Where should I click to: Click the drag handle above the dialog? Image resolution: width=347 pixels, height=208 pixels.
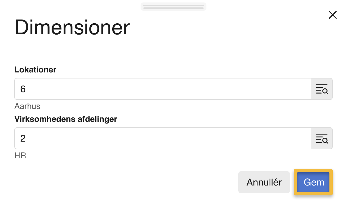coord(173,6)
